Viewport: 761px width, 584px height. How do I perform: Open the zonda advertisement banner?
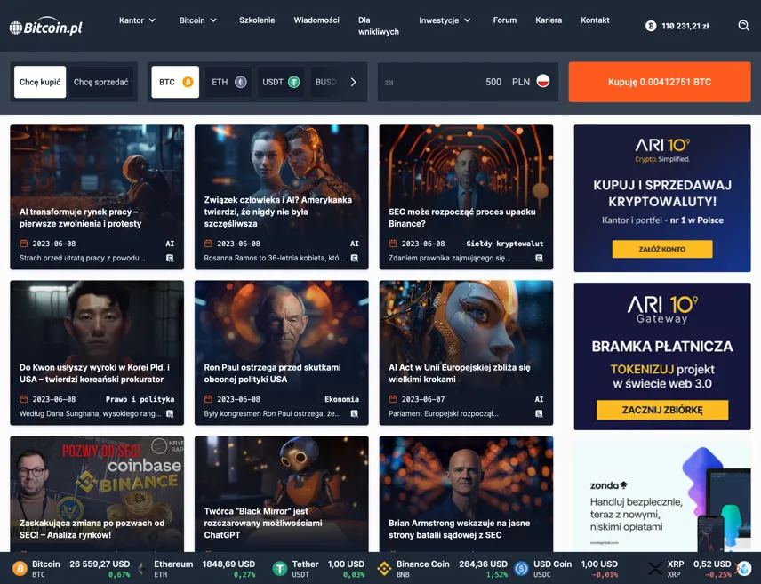tap(662, 496)
